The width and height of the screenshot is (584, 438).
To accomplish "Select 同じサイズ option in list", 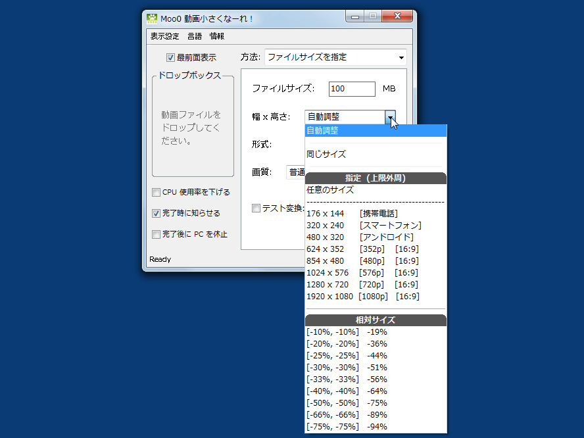I will point(376,154).
